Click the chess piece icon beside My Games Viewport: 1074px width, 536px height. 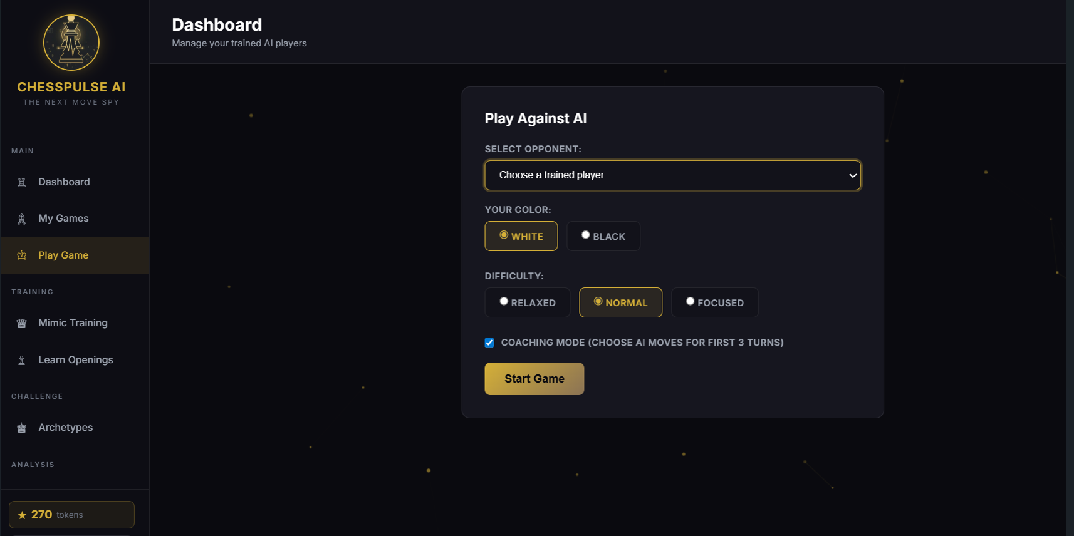point(22,219)
